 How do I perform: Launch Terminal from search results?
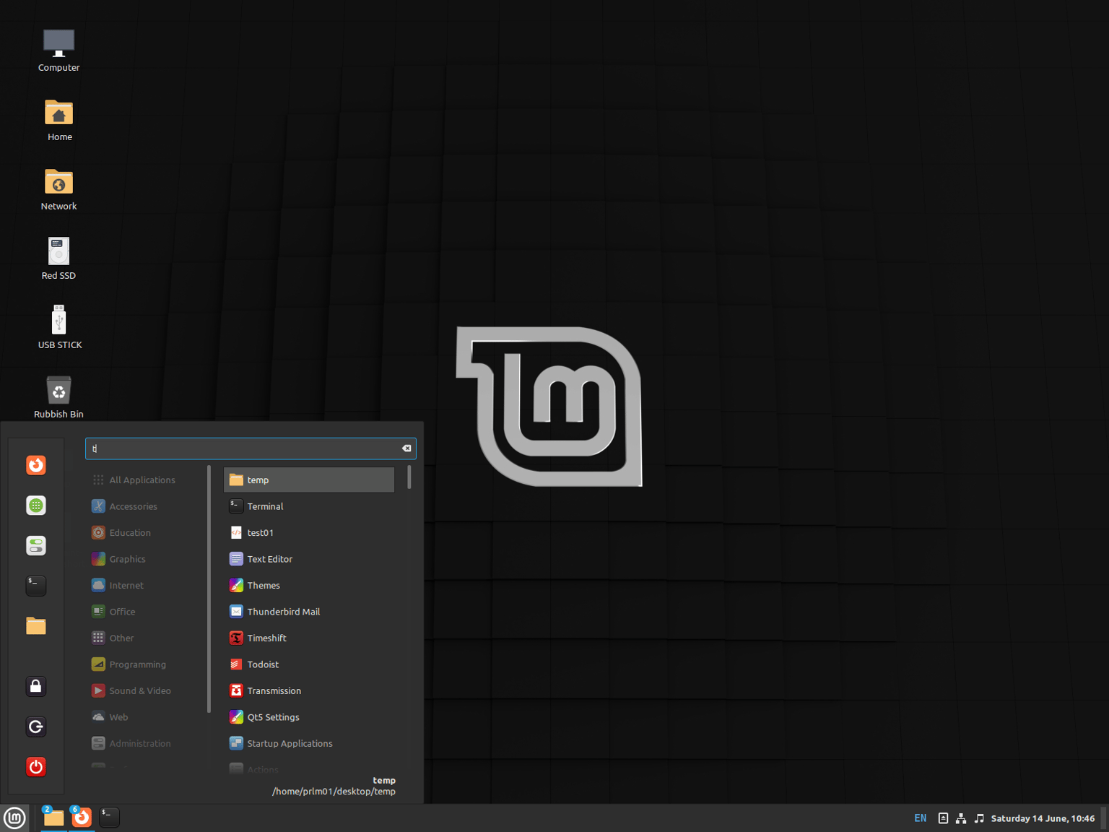point(309,506)
